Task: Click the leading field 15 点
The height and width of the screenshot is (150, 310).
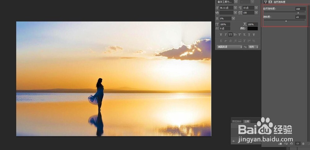Action: (249, 8)
